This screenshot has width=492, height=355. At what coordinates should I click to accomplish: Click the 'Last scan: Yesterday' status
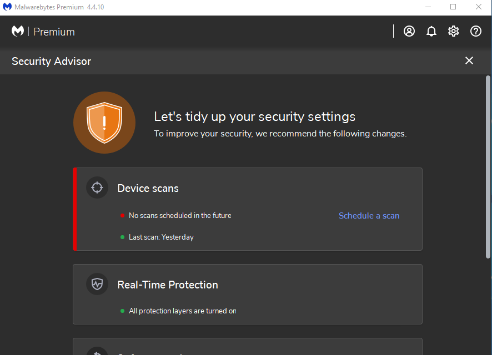click(x=161, y=237)
